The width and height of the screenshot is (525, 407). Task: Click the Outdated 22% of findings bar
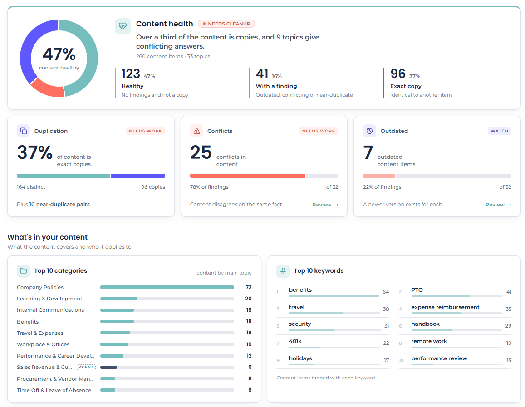(x=437, y=176)
